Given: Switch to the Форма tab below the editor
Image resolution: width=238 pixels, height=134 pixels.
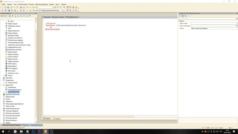Looking at the screenshot, I should (x=46, y=118).
